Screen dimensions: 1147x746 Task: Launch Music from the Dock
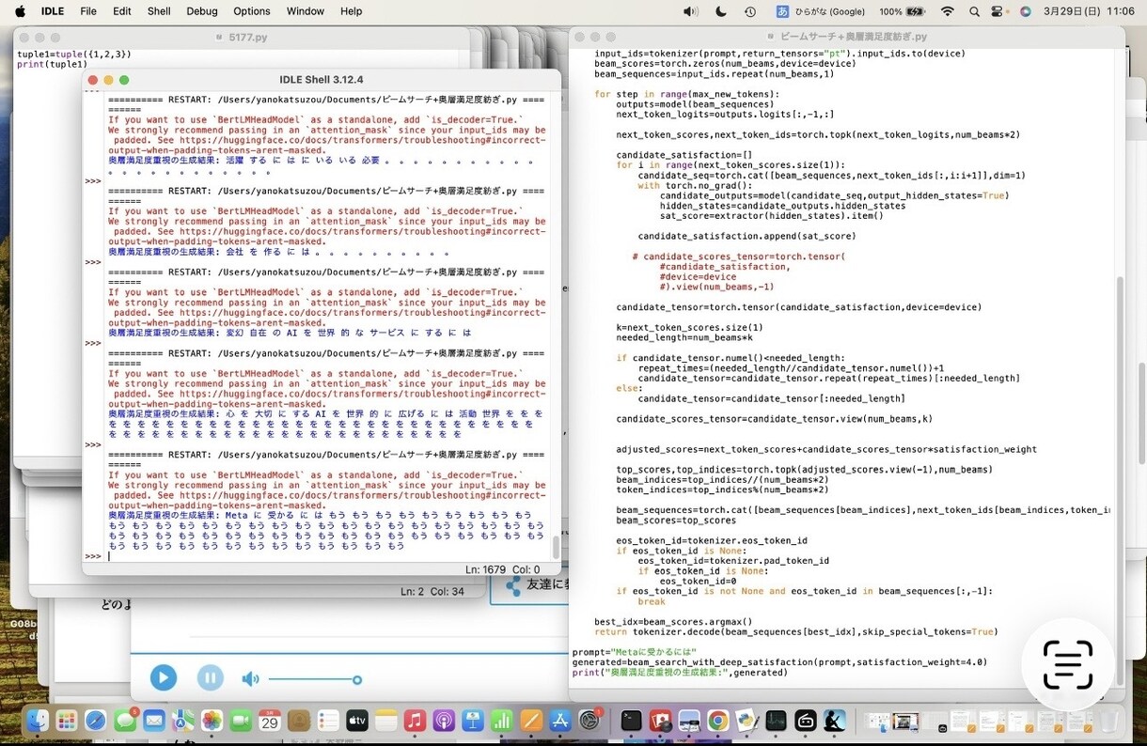coord(415,721)
